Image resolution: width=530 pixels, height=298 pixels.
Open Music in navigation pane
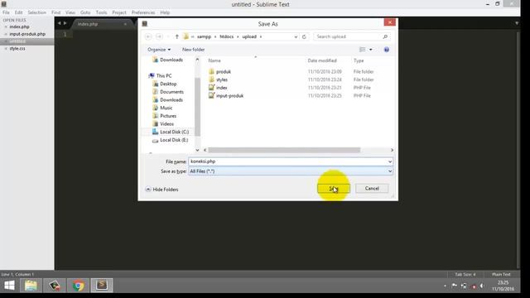coord(166,108)
